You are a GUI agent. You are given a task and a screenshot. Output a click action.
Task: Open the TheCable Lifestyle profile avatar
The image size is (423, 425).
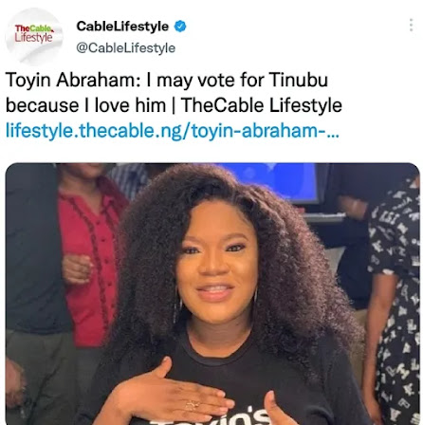point(34,36)
